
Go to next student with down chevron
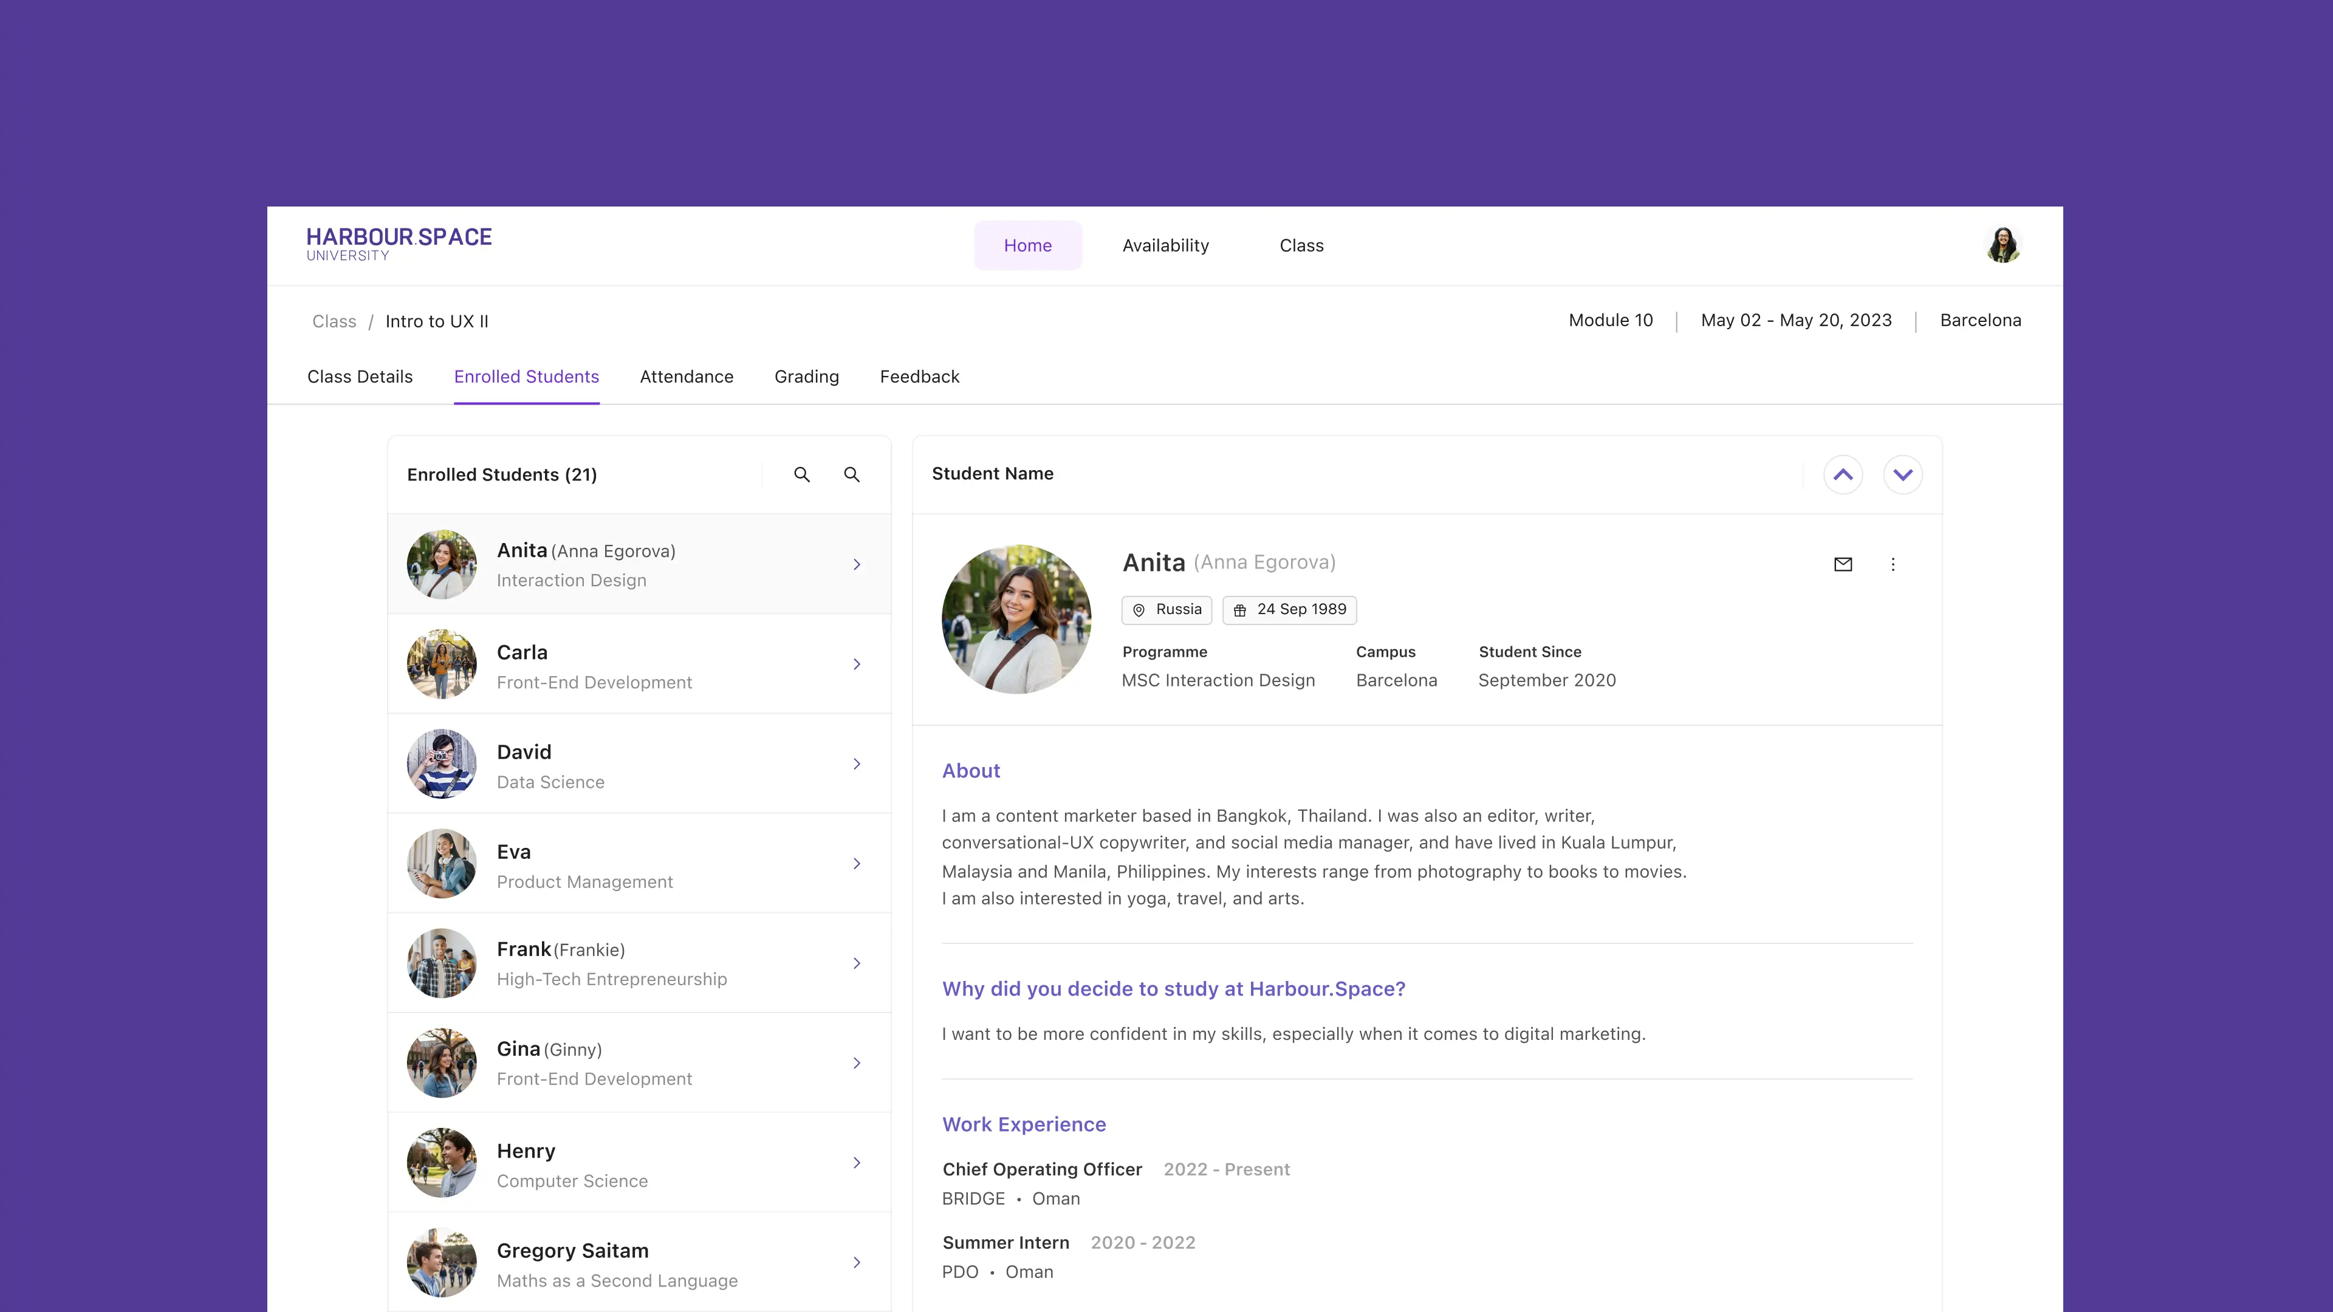[1902, 474]
